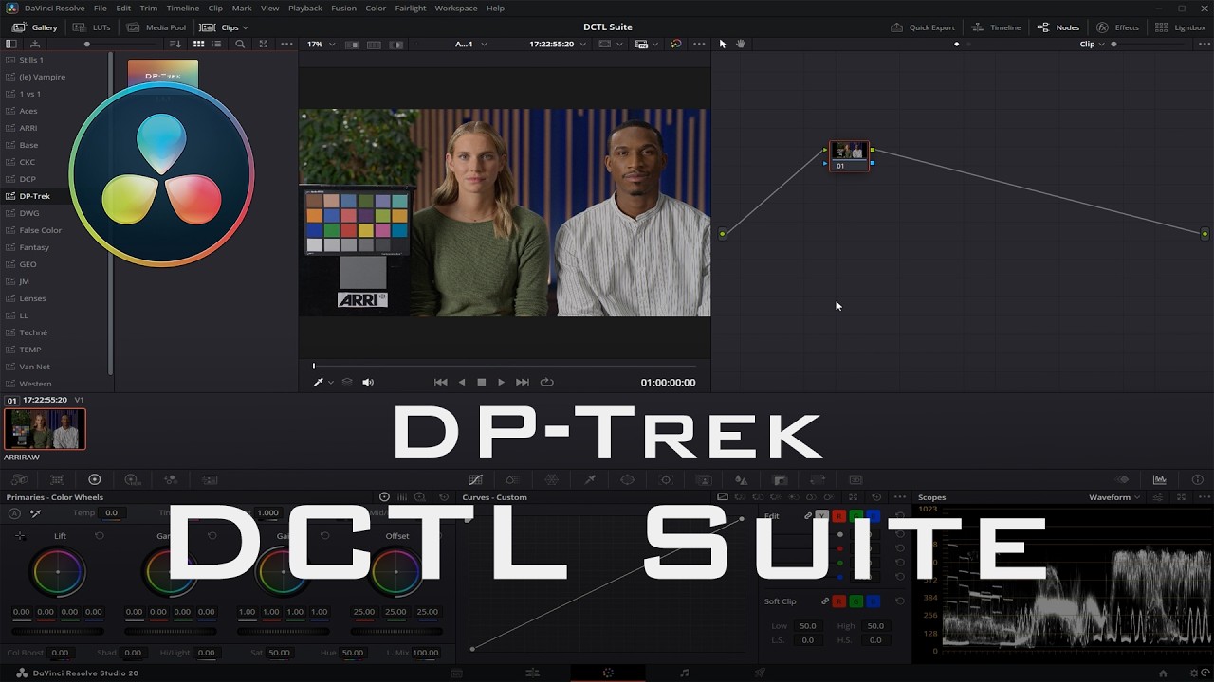The height and width of the screenshot is (682, 1214).
Task: Open the Fusion menu
Action: click(x=344, y=8)
